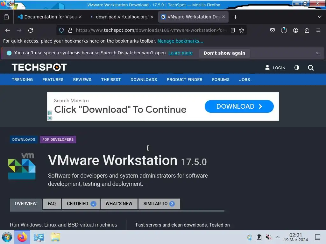This screenshot has width=326, height=244.
Task: Click the Manage bookmarks link
Action: (x=180, y=41)
